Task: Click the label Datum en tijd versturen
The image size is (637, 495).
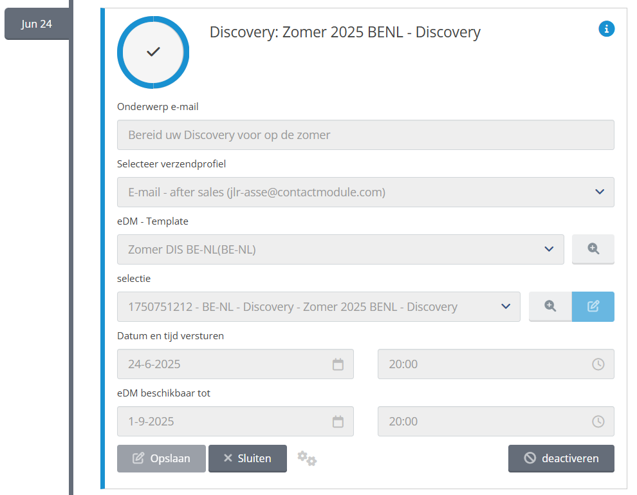Action: tap(171, 336)
